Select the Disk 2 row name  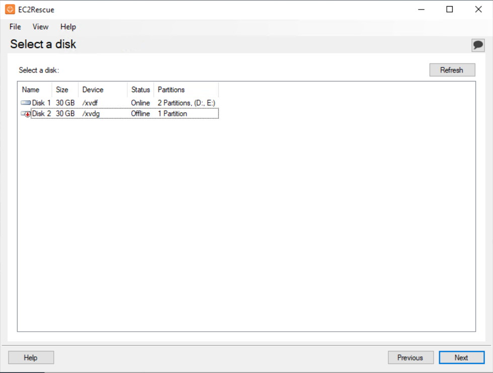coord(41,114)
